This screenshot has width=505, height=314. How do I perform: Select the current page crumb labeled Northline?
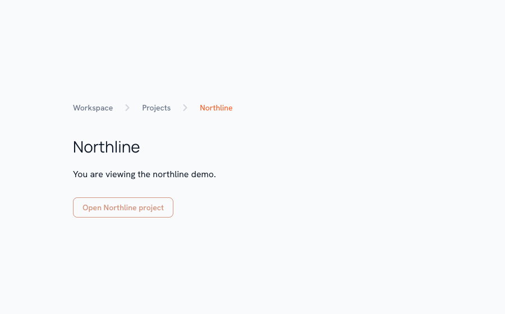tap(216, 108)
